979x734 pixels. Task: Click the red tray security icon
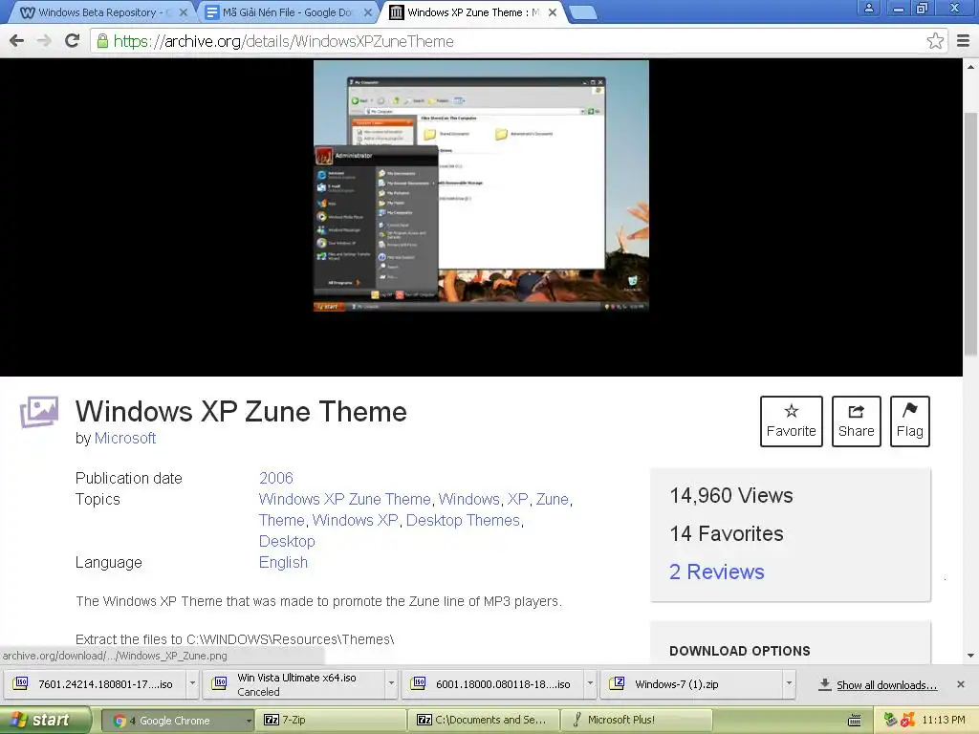pos(907,720)
